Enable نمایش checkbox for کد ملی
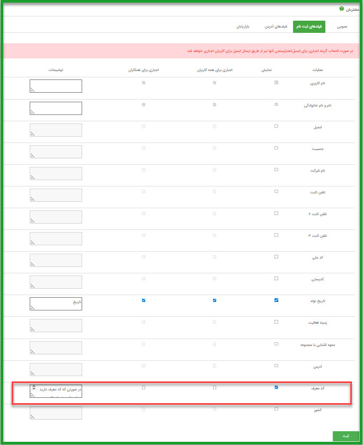This screenshot has width=363, height=445. (276, 256)
